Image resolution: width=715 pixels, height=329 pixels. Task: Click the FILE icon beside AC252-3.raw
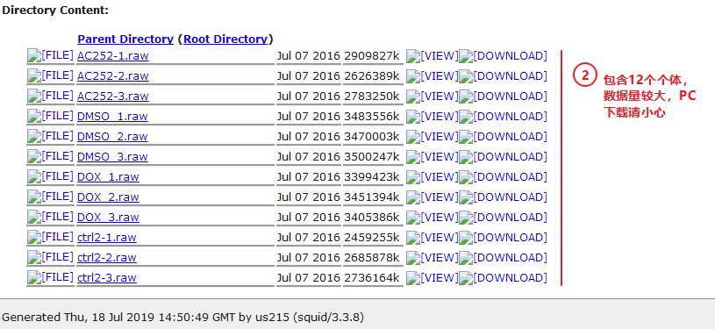coord(50,97)
